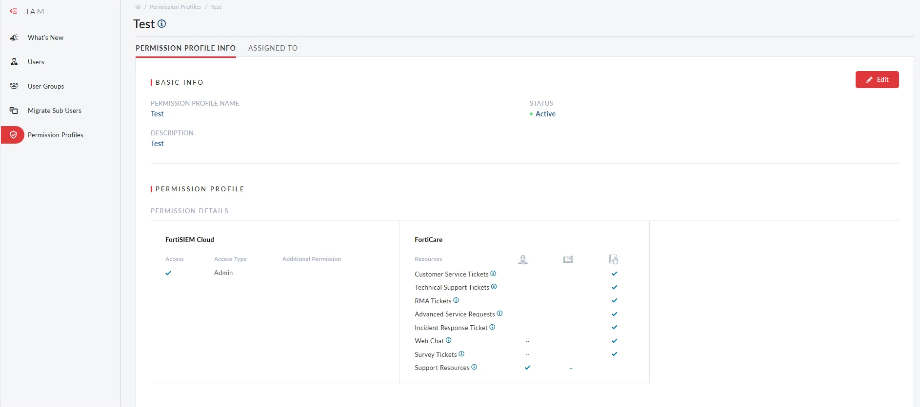Click the Survey Tickets checkmark
920x407 pixels.
click(615, 354)
